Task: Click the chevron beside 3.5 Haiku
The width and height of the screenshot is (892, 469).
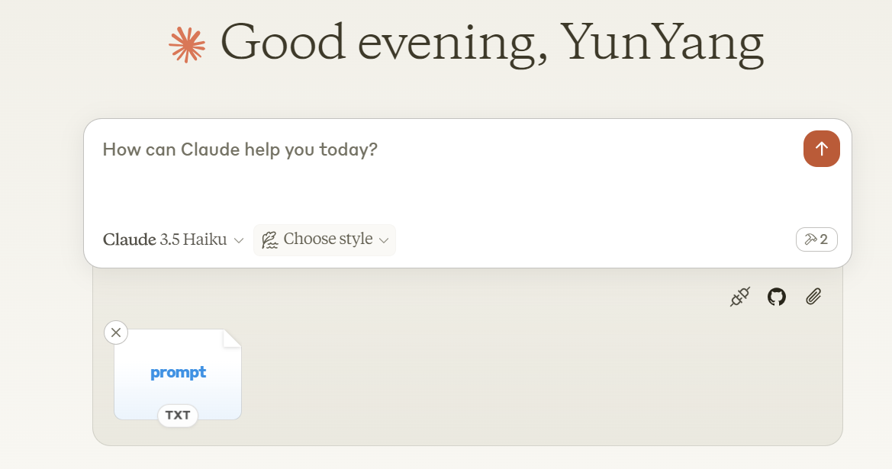Action: (x=239, y=240)
